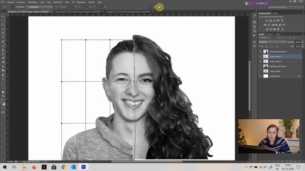Viewport: 305px width, 171px height.
Task: Open the Dekking opacity slider arrow
Action: point(303,42)
